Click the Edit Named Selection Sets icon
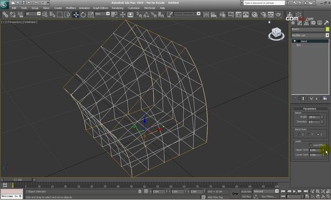The image size is (331, 200). (x=170, y=14)
